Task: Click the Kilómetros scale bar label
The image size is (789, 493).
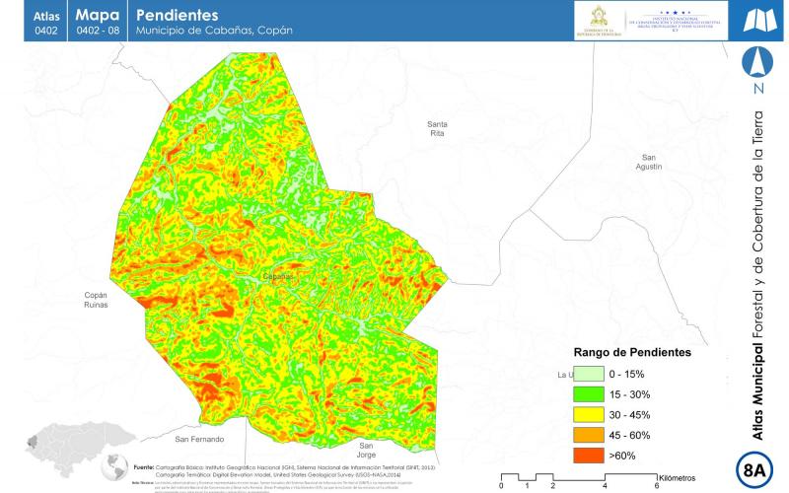Action: (x=677, y=478)
